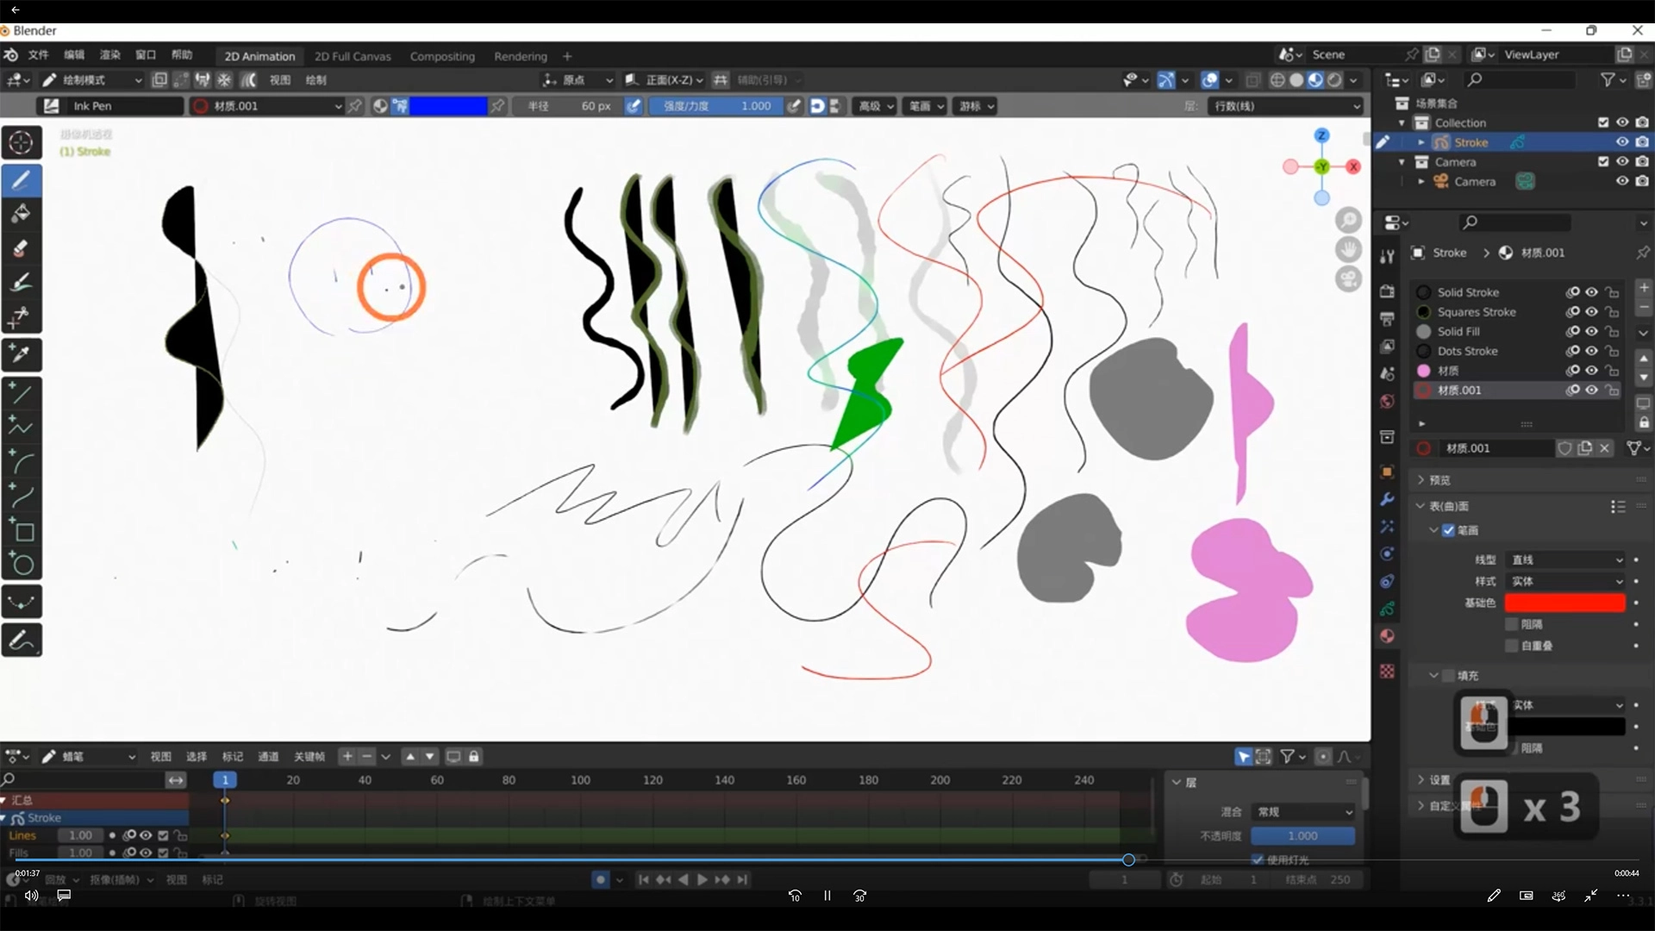
Task: Select the Draw pencil tool
Action: (22, 179)
